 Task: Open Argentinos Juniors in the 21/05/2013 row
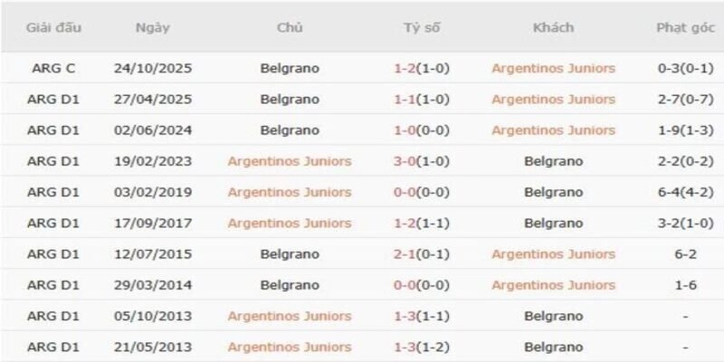coord(290,347)
